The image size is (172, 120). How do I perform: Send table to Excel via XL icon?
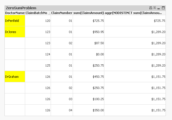click(x=155, y=8)
